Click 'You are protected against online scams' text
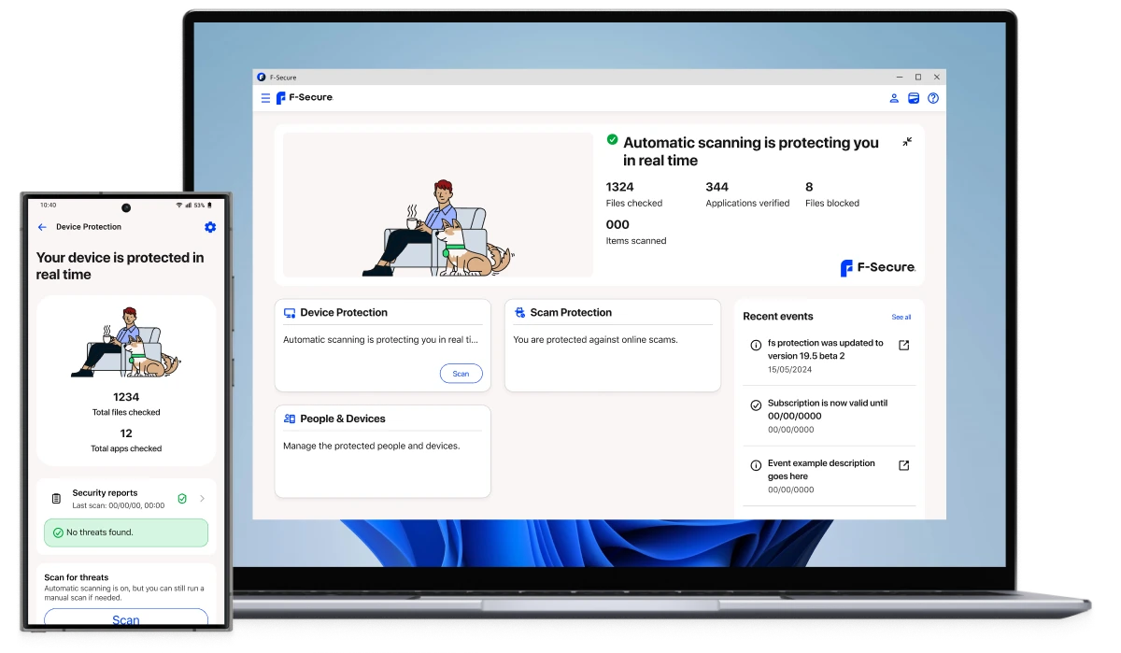Image resolution: width=1121 pixels, height=653 pixels. click(595, 340)
